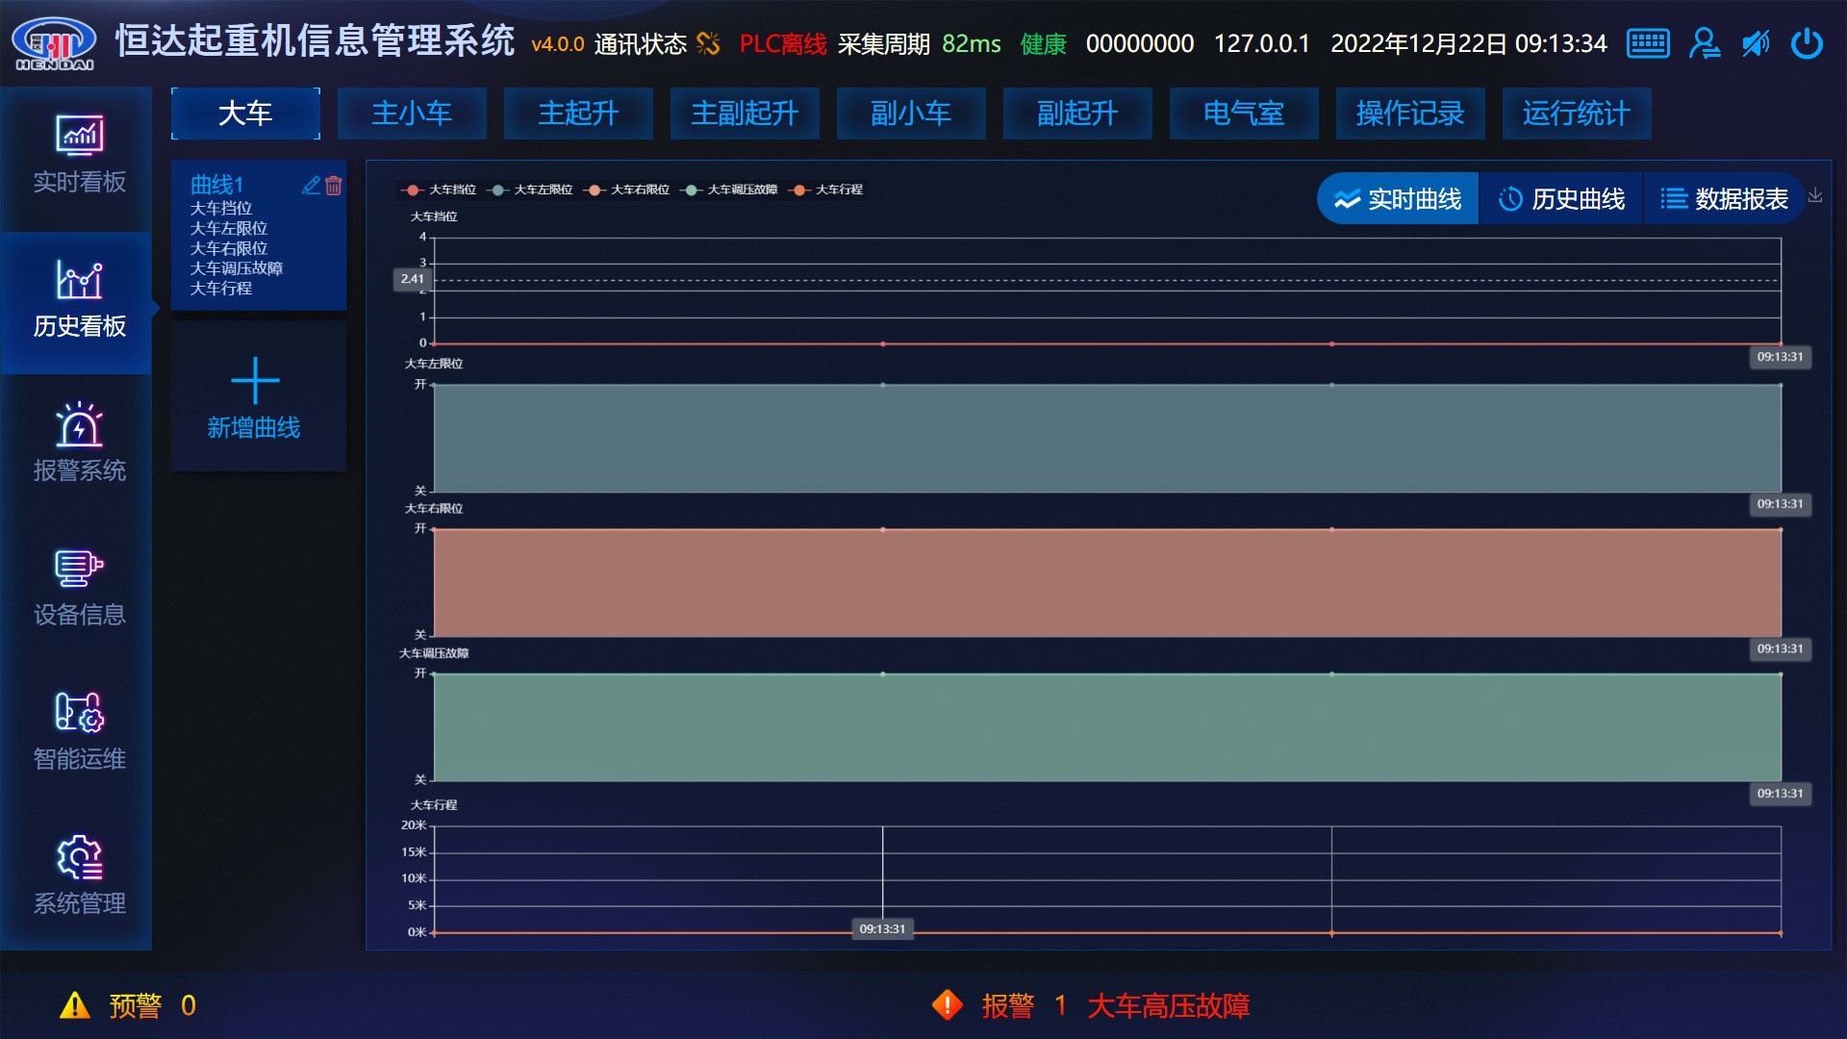The width and height of the screenshot is (1847, 1039).
Task: Click the 健康 health status text
Action: [x=1043, y=43]
